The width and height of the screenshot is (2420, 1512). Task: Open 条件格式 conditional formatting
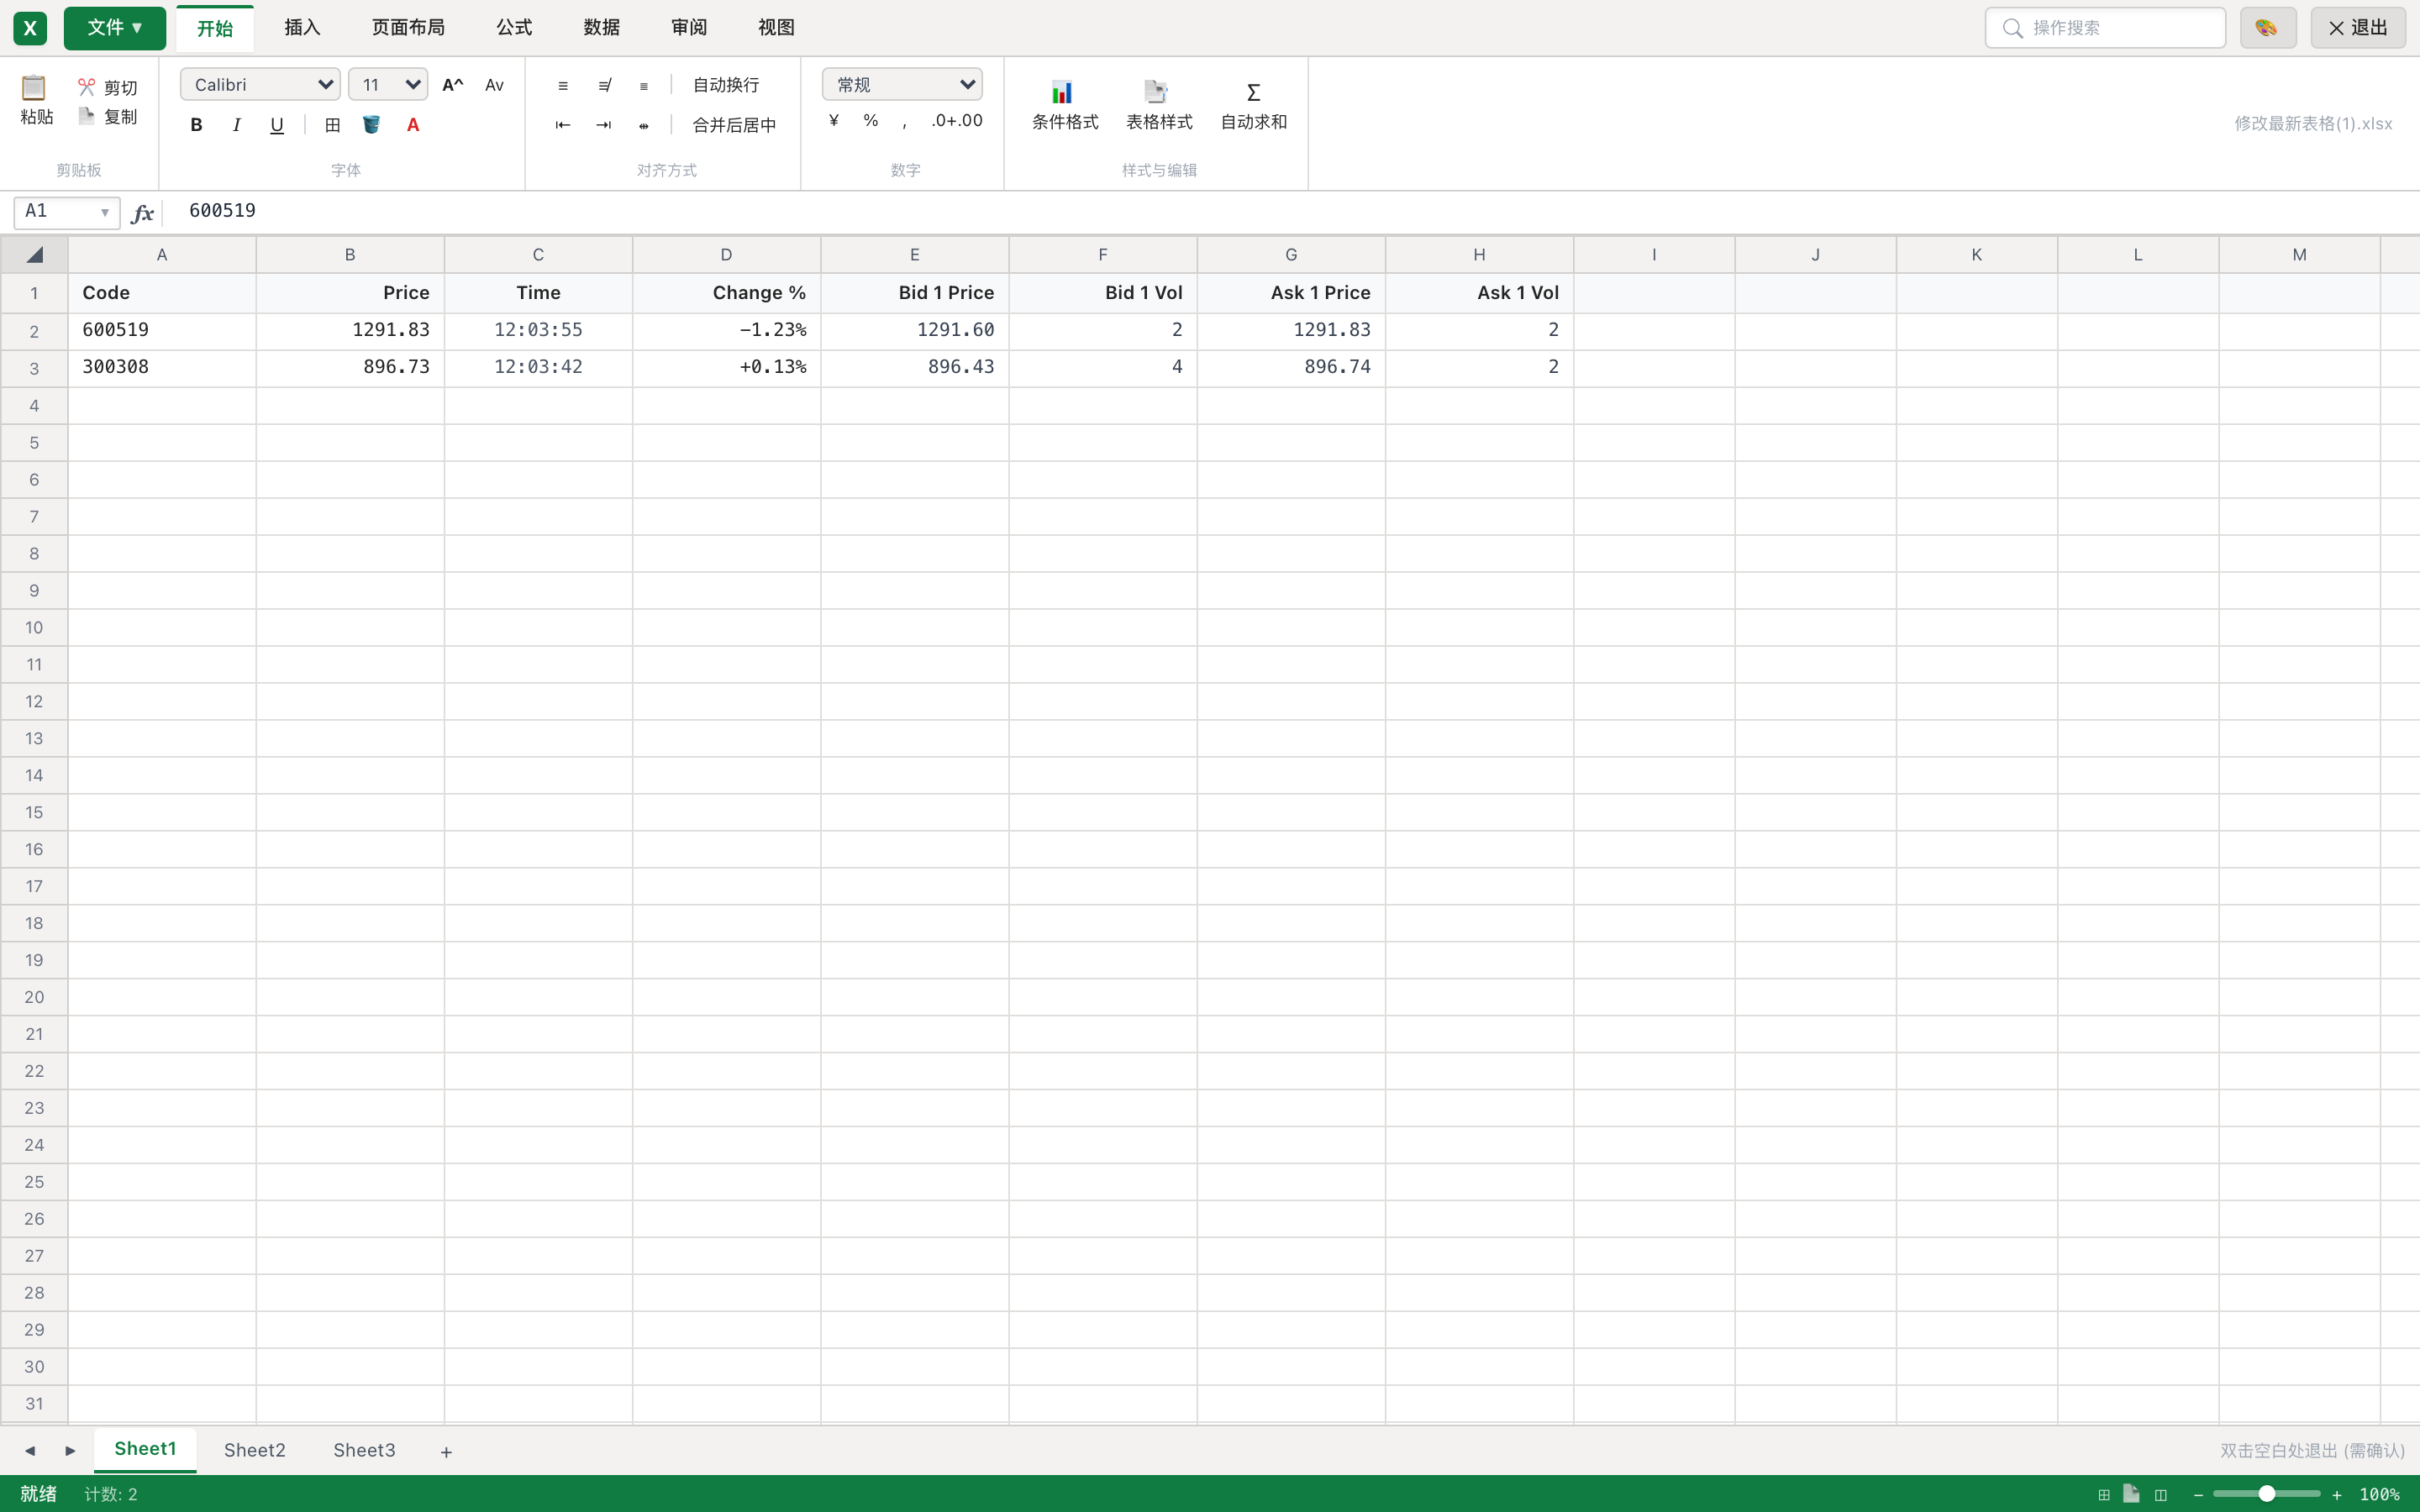point(1065,105)
